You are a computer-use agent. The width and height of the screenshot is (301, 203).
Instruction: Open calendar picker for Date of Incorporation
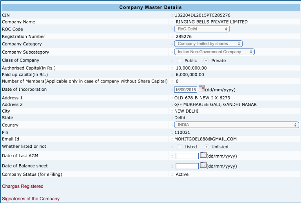202,89
